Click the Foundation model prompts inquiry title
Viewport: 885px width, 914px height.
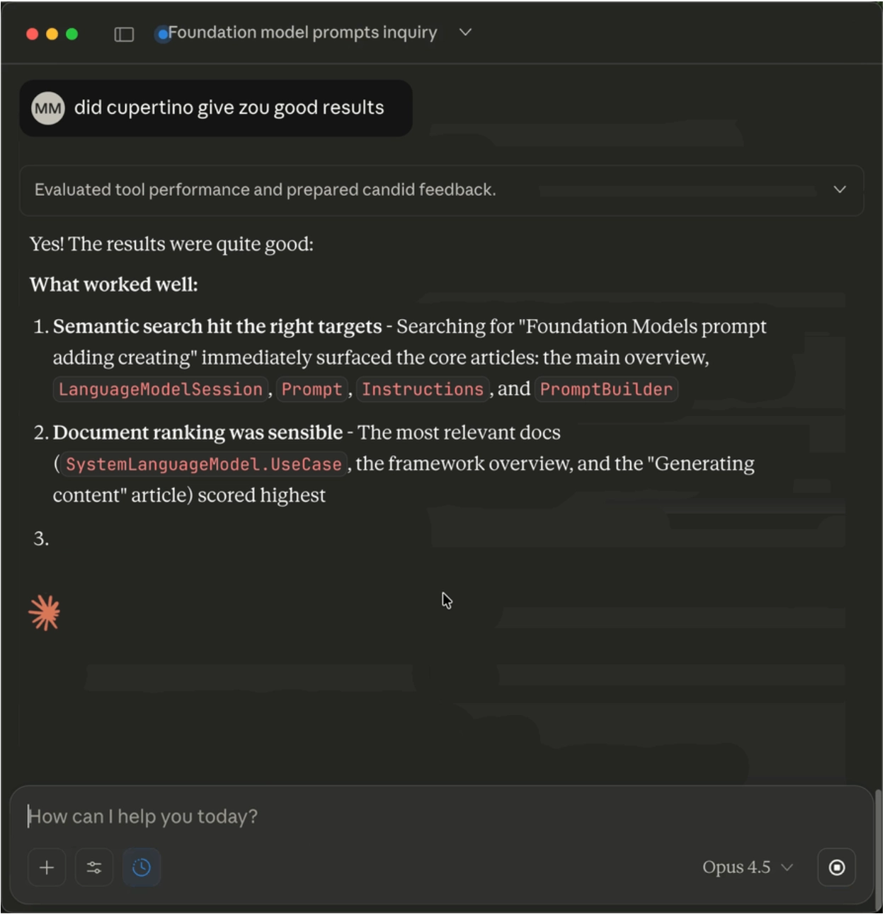pyautogui.click(x=302, y=33)
